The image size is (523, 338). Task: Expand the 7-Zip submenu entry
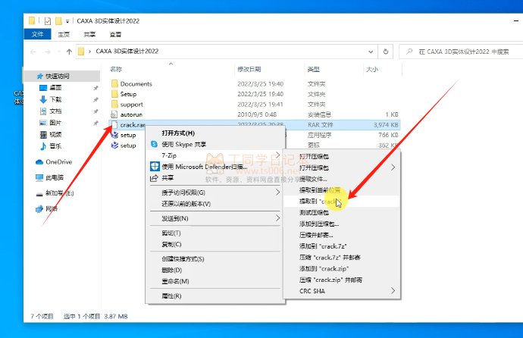(x=215, y=155)
